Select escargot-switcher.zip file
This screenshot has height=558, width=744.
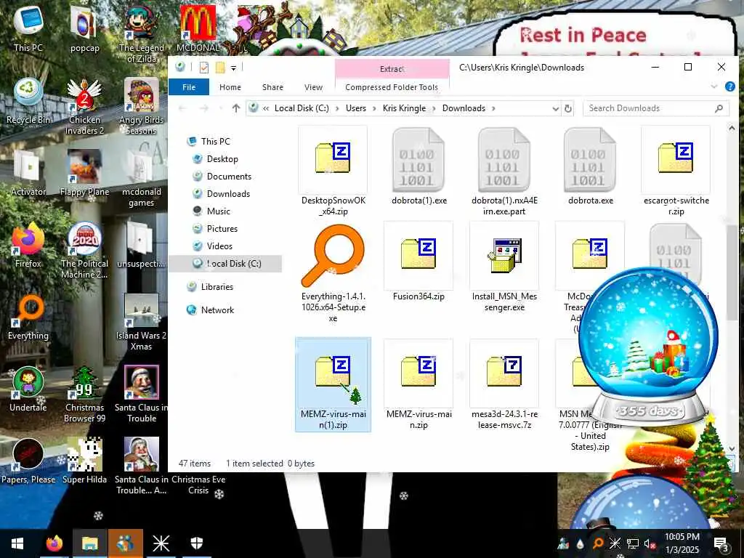pos(676,171)
